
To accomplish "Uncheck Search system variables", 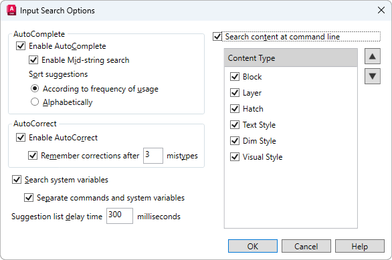I will pyautogui.click(x=17, y=180).
